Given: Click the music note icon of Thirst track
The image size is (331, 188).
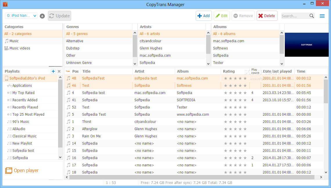Looking at the screenshot, I should click(69, 121).
